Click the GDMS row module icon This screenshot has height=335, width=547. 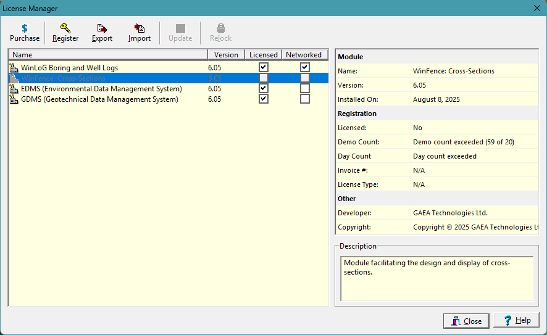pos(14,99)
